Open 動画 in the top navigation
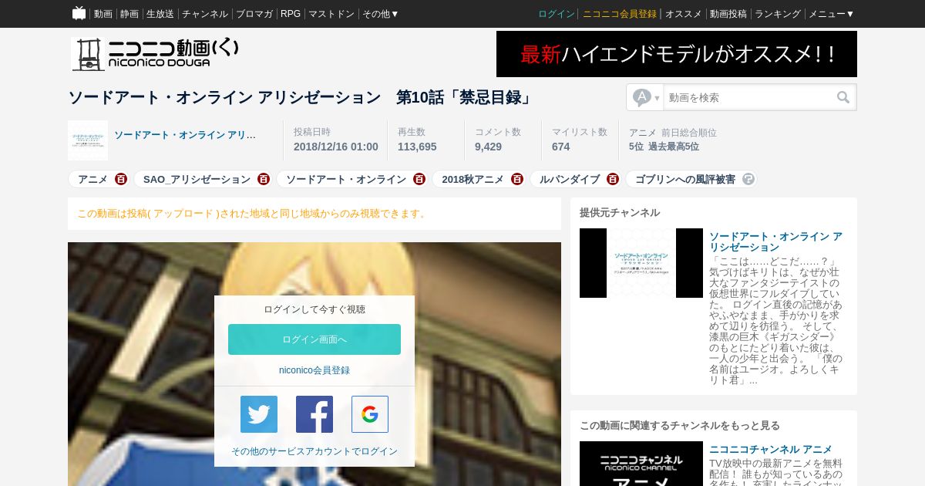Image resolution: width=925 pixels, height=486 pixels. point(103,14)
